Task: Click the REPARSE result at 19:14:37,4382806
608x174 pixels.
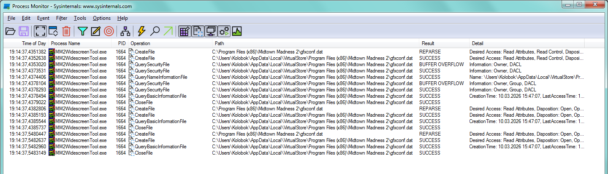Action: tap(429, 109)
